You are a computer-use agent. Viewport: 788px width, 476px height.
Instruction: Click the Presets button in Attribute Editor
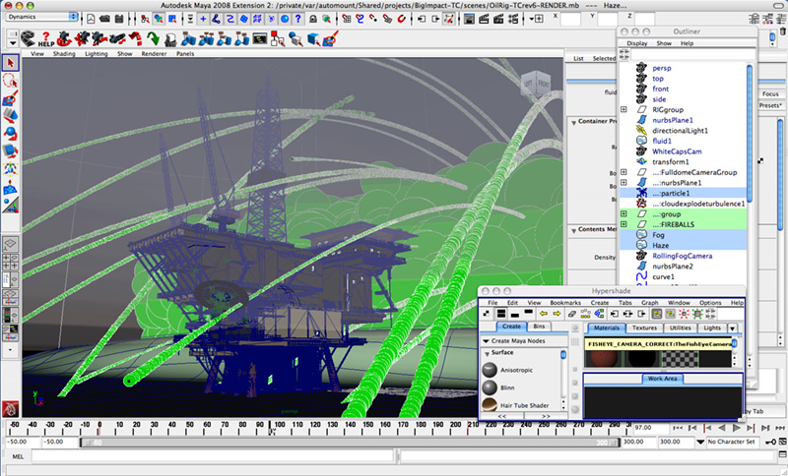[770, 105]
